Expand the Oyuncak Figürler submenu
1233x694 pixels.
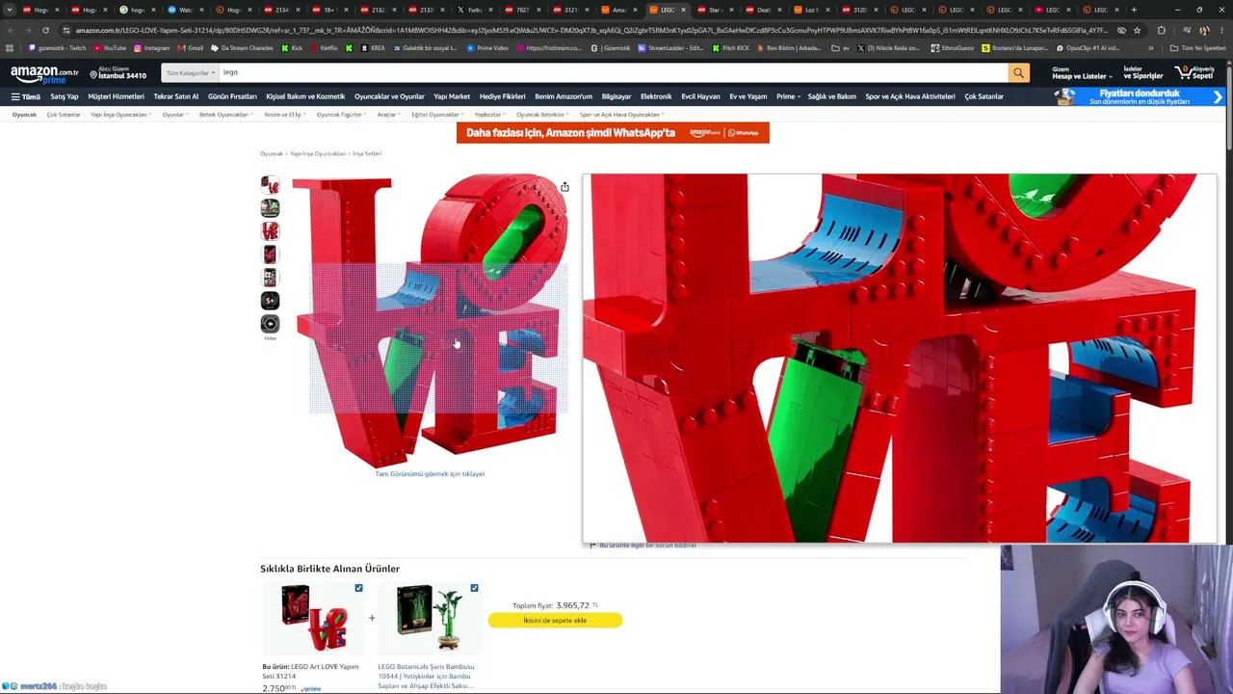(x=341, y=115)
